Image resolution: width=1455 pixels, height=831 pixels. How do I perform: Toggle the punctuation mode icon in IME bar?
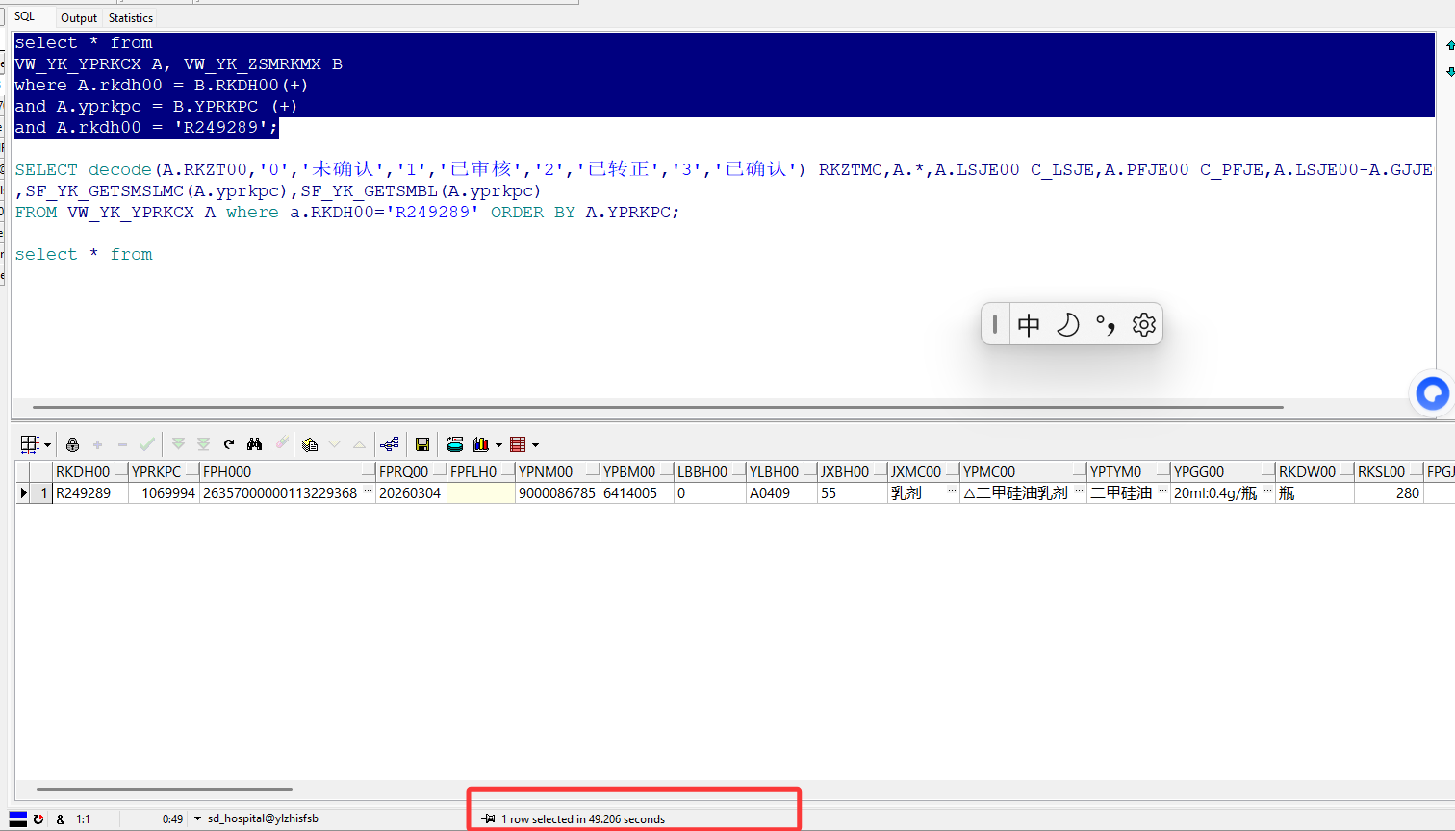(1106, 325)
